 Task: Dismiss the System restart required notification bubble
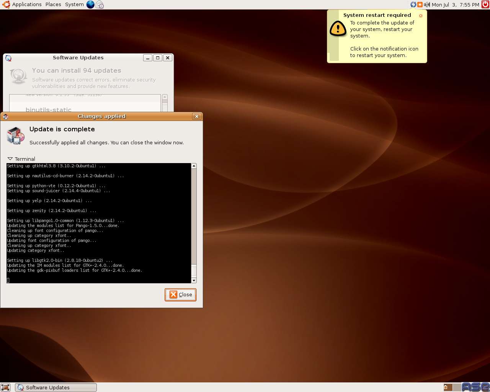tap(421, 16)
